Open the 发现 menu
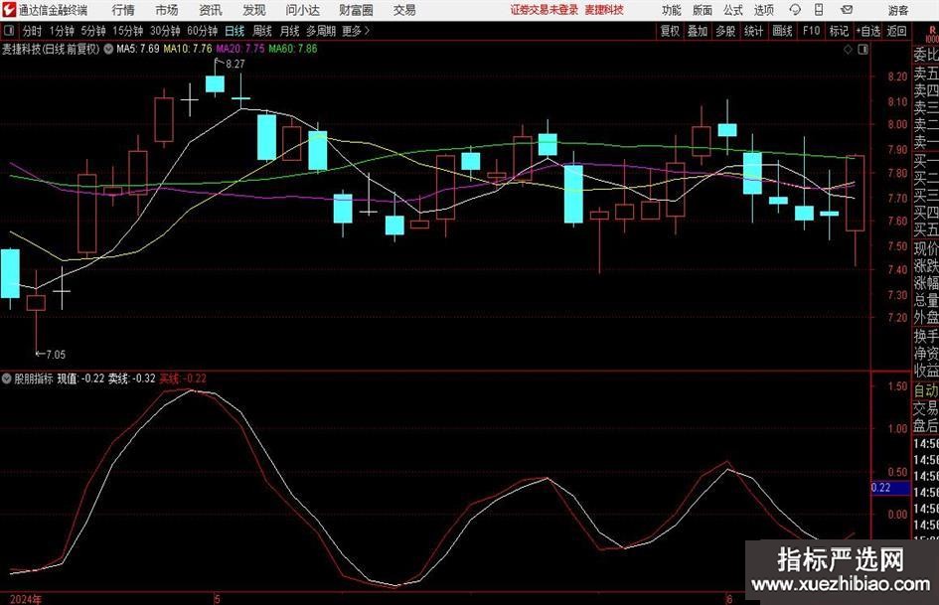Image resolution: width=939 pixels, height=605 pixels. [254, 10]
